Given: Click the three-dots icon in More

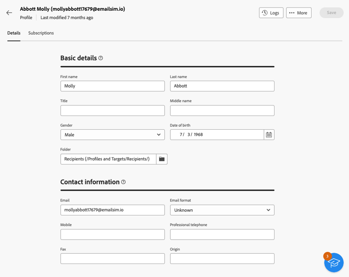Looking at the screenshot, I should 292,13.
